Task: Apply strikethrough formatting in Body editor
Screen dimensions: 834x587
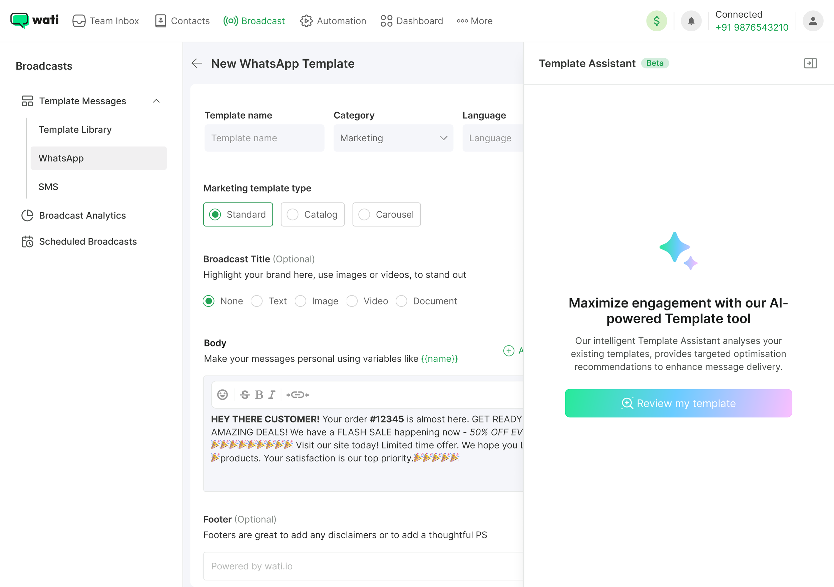Action: [245, 395]
